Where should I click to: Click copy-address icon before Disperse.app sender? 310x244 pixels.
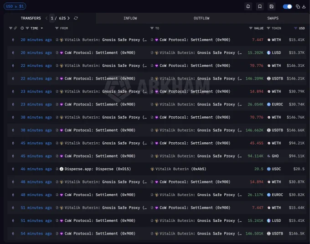coord(57,169)
